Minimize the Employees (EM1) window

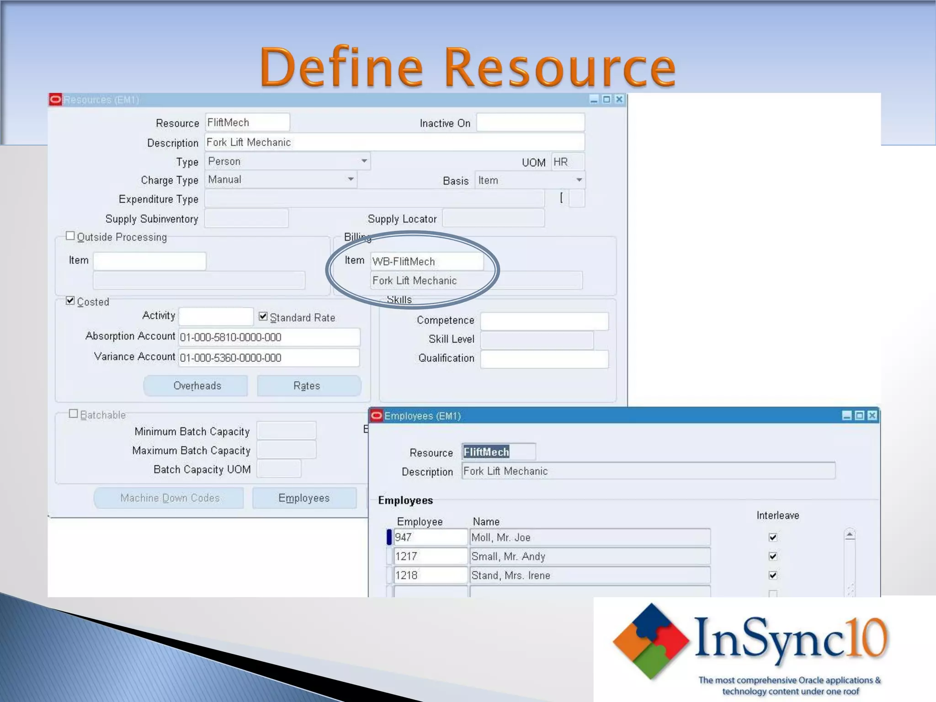tap(846, 415)
